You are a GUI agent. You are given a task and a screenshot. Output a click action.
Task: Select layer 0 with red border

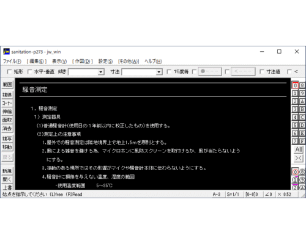pos(295,85)
